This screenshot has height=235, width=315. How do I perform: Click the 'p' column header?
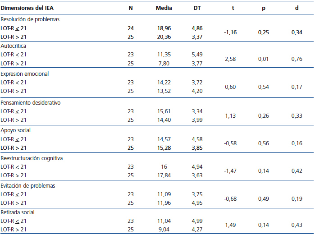point(263,8)
